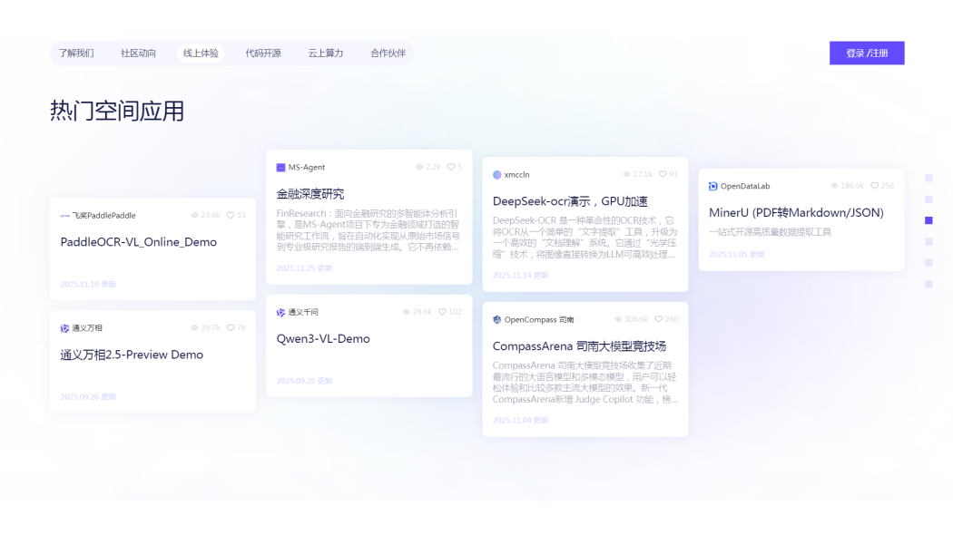The width and height of the screenshot is (953, 535).
Task: Jump to second page indicator dot
Action: tap(928, 199)
